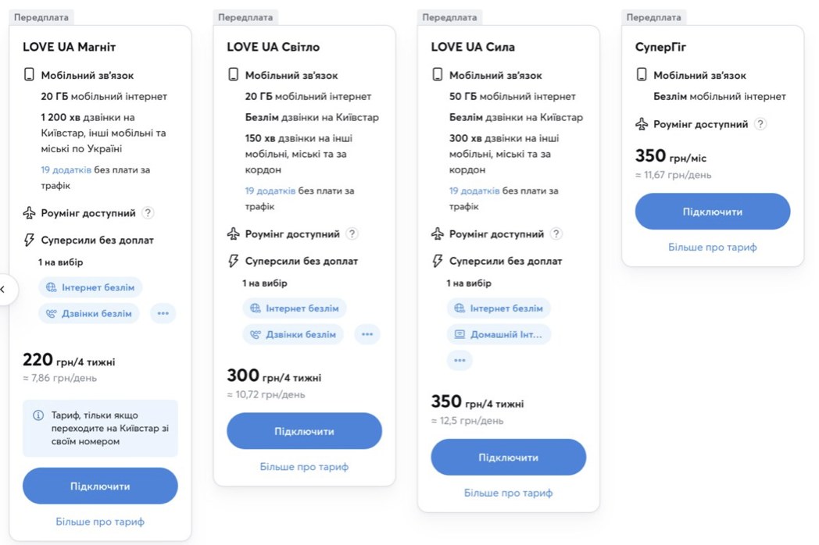This screenshot has height=545, width=819.
Task: Click the phone icon in LOVE UA Сила
Action: [x=438, y=74]
